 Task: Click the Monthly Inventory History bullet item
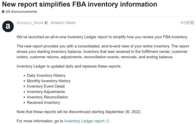click(x=49, y=81)
